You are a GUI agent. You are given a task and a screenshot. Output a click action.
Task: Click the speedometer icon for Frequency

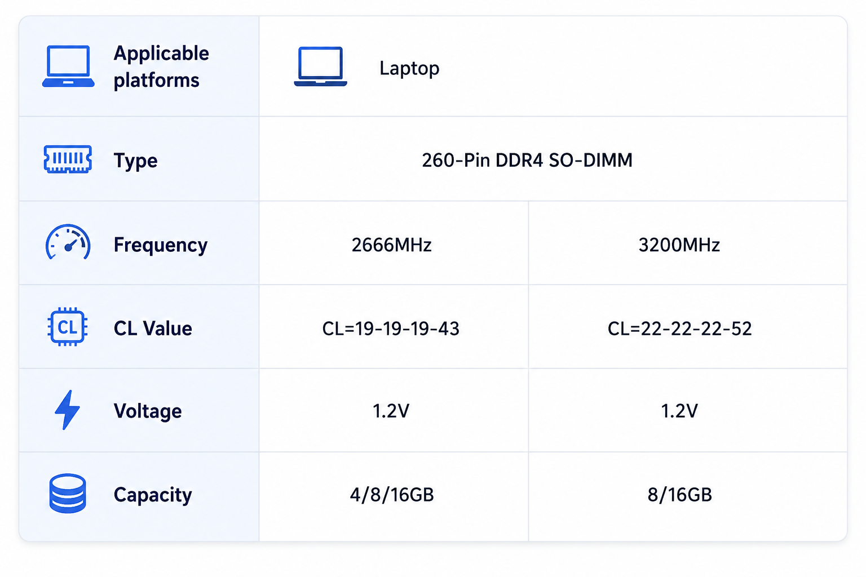coord(68,242)
